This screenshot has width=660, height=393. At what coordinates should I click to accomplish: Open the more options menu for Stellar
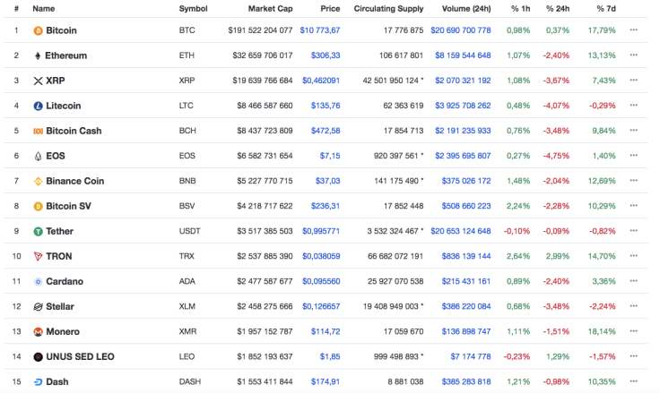point(633,306)
